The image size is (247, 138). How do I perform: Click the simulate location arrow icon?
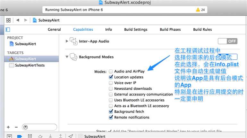(x=71, y=136)
